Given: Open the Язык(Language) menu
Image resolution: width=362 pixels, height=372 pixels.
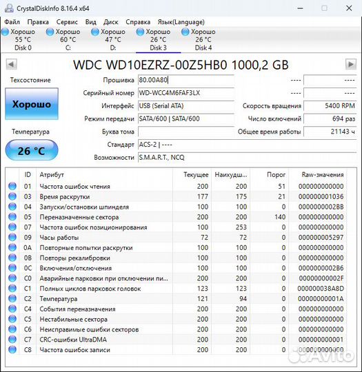Looking at the screenshot, I should pyautogui.click(x=181, y=22).
